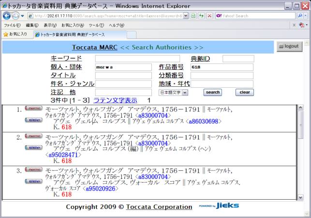Open the 表示(V) menu
The height and width of the screenshot is (218, 311).
coord(50,26)
